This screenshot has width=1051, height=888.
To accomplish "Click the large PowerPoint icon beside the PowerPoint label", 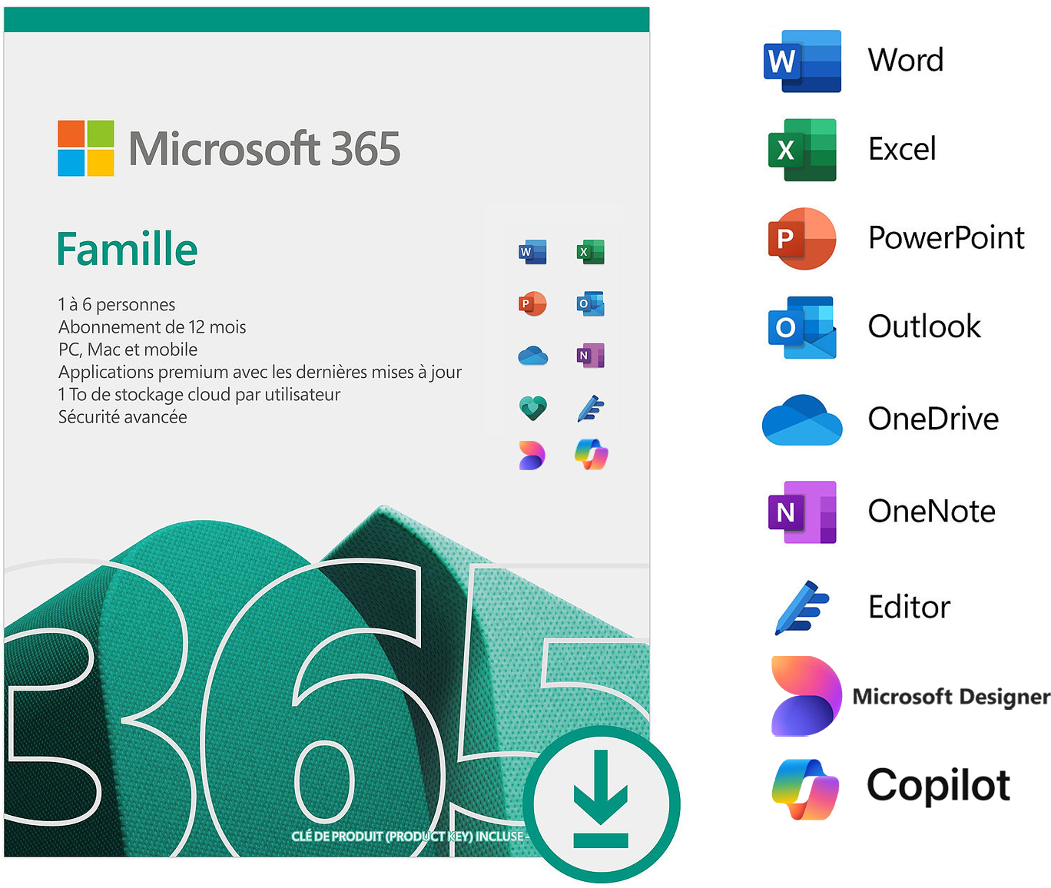I will (x=802, y=238).
